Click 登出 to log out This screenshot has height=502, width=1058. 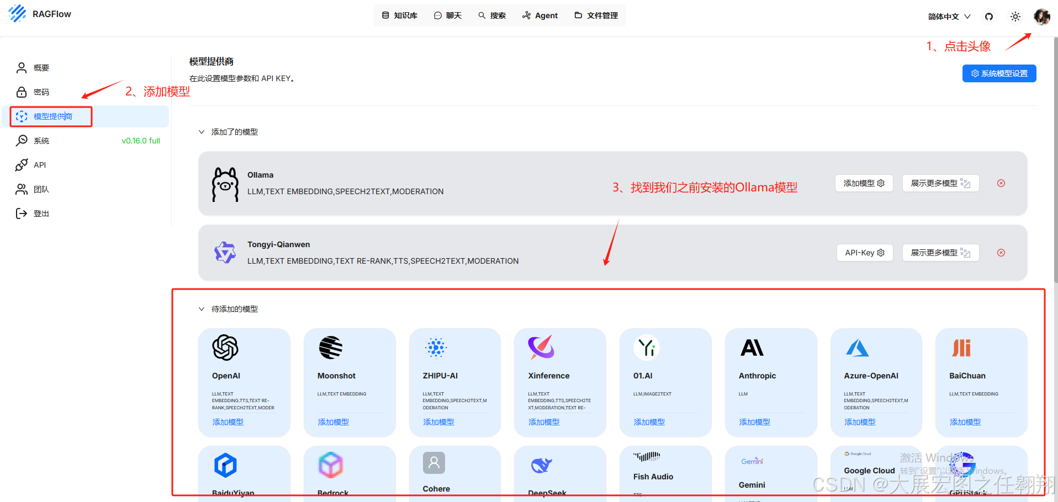[86, 213]
